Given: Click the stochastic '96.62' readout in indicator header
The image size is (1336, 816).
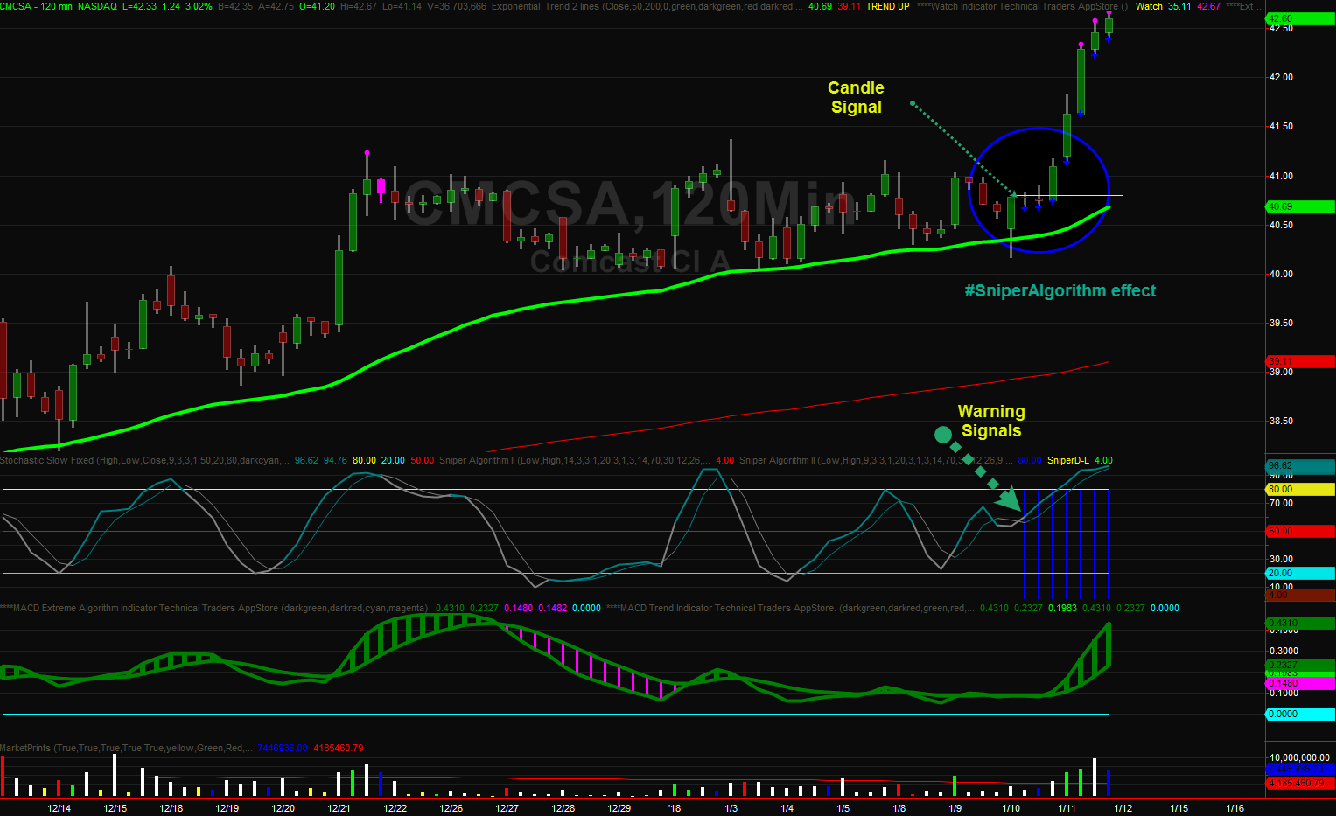Looking at the screenshot, I should click(x=306, y=460).
